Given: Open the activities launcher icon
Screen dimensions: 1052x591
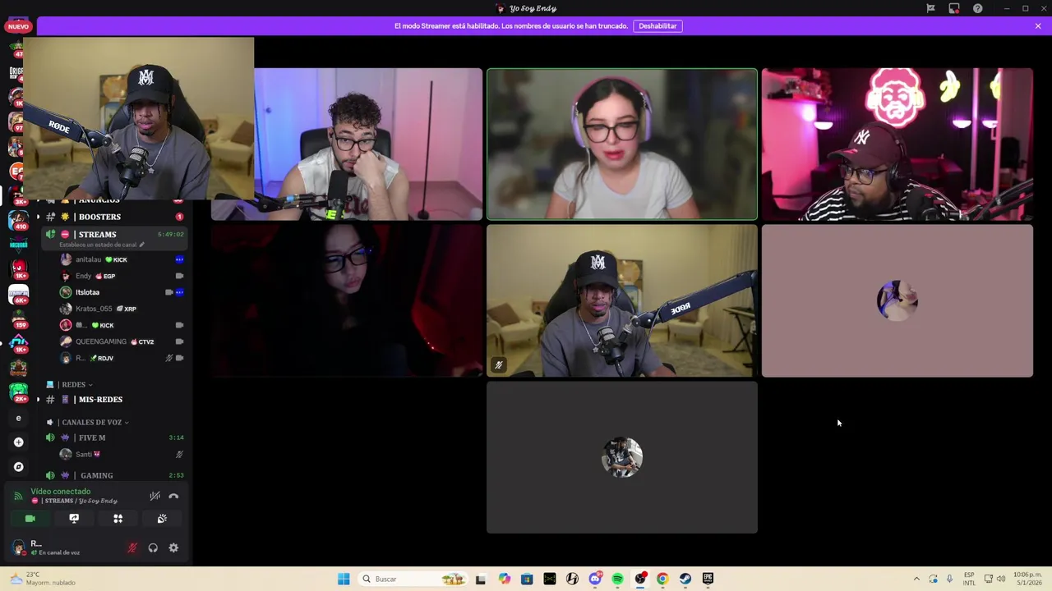Looking at the screenshot, I should [x=118, y=519].
